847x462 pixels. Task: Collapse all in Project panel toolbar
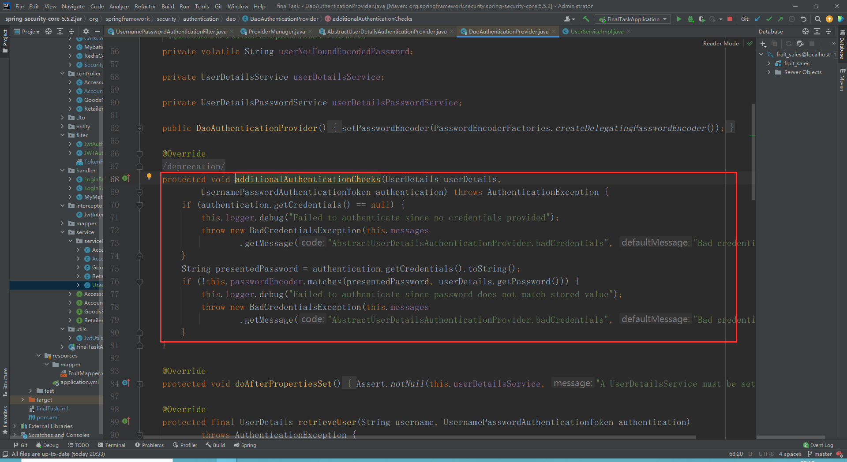pos(71,31)
